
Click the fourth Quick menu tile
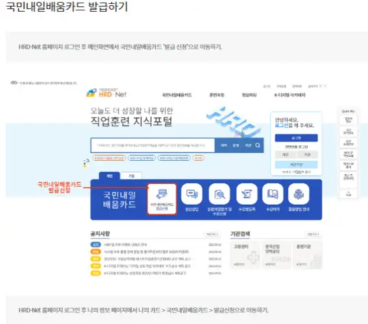click(x=349, y=154)
